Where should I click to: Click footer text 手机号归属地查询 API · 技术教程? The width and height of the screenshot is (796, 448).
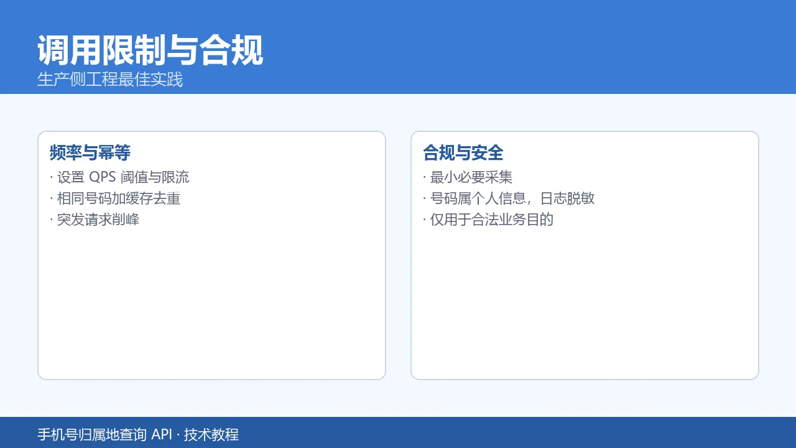[138, 434]
